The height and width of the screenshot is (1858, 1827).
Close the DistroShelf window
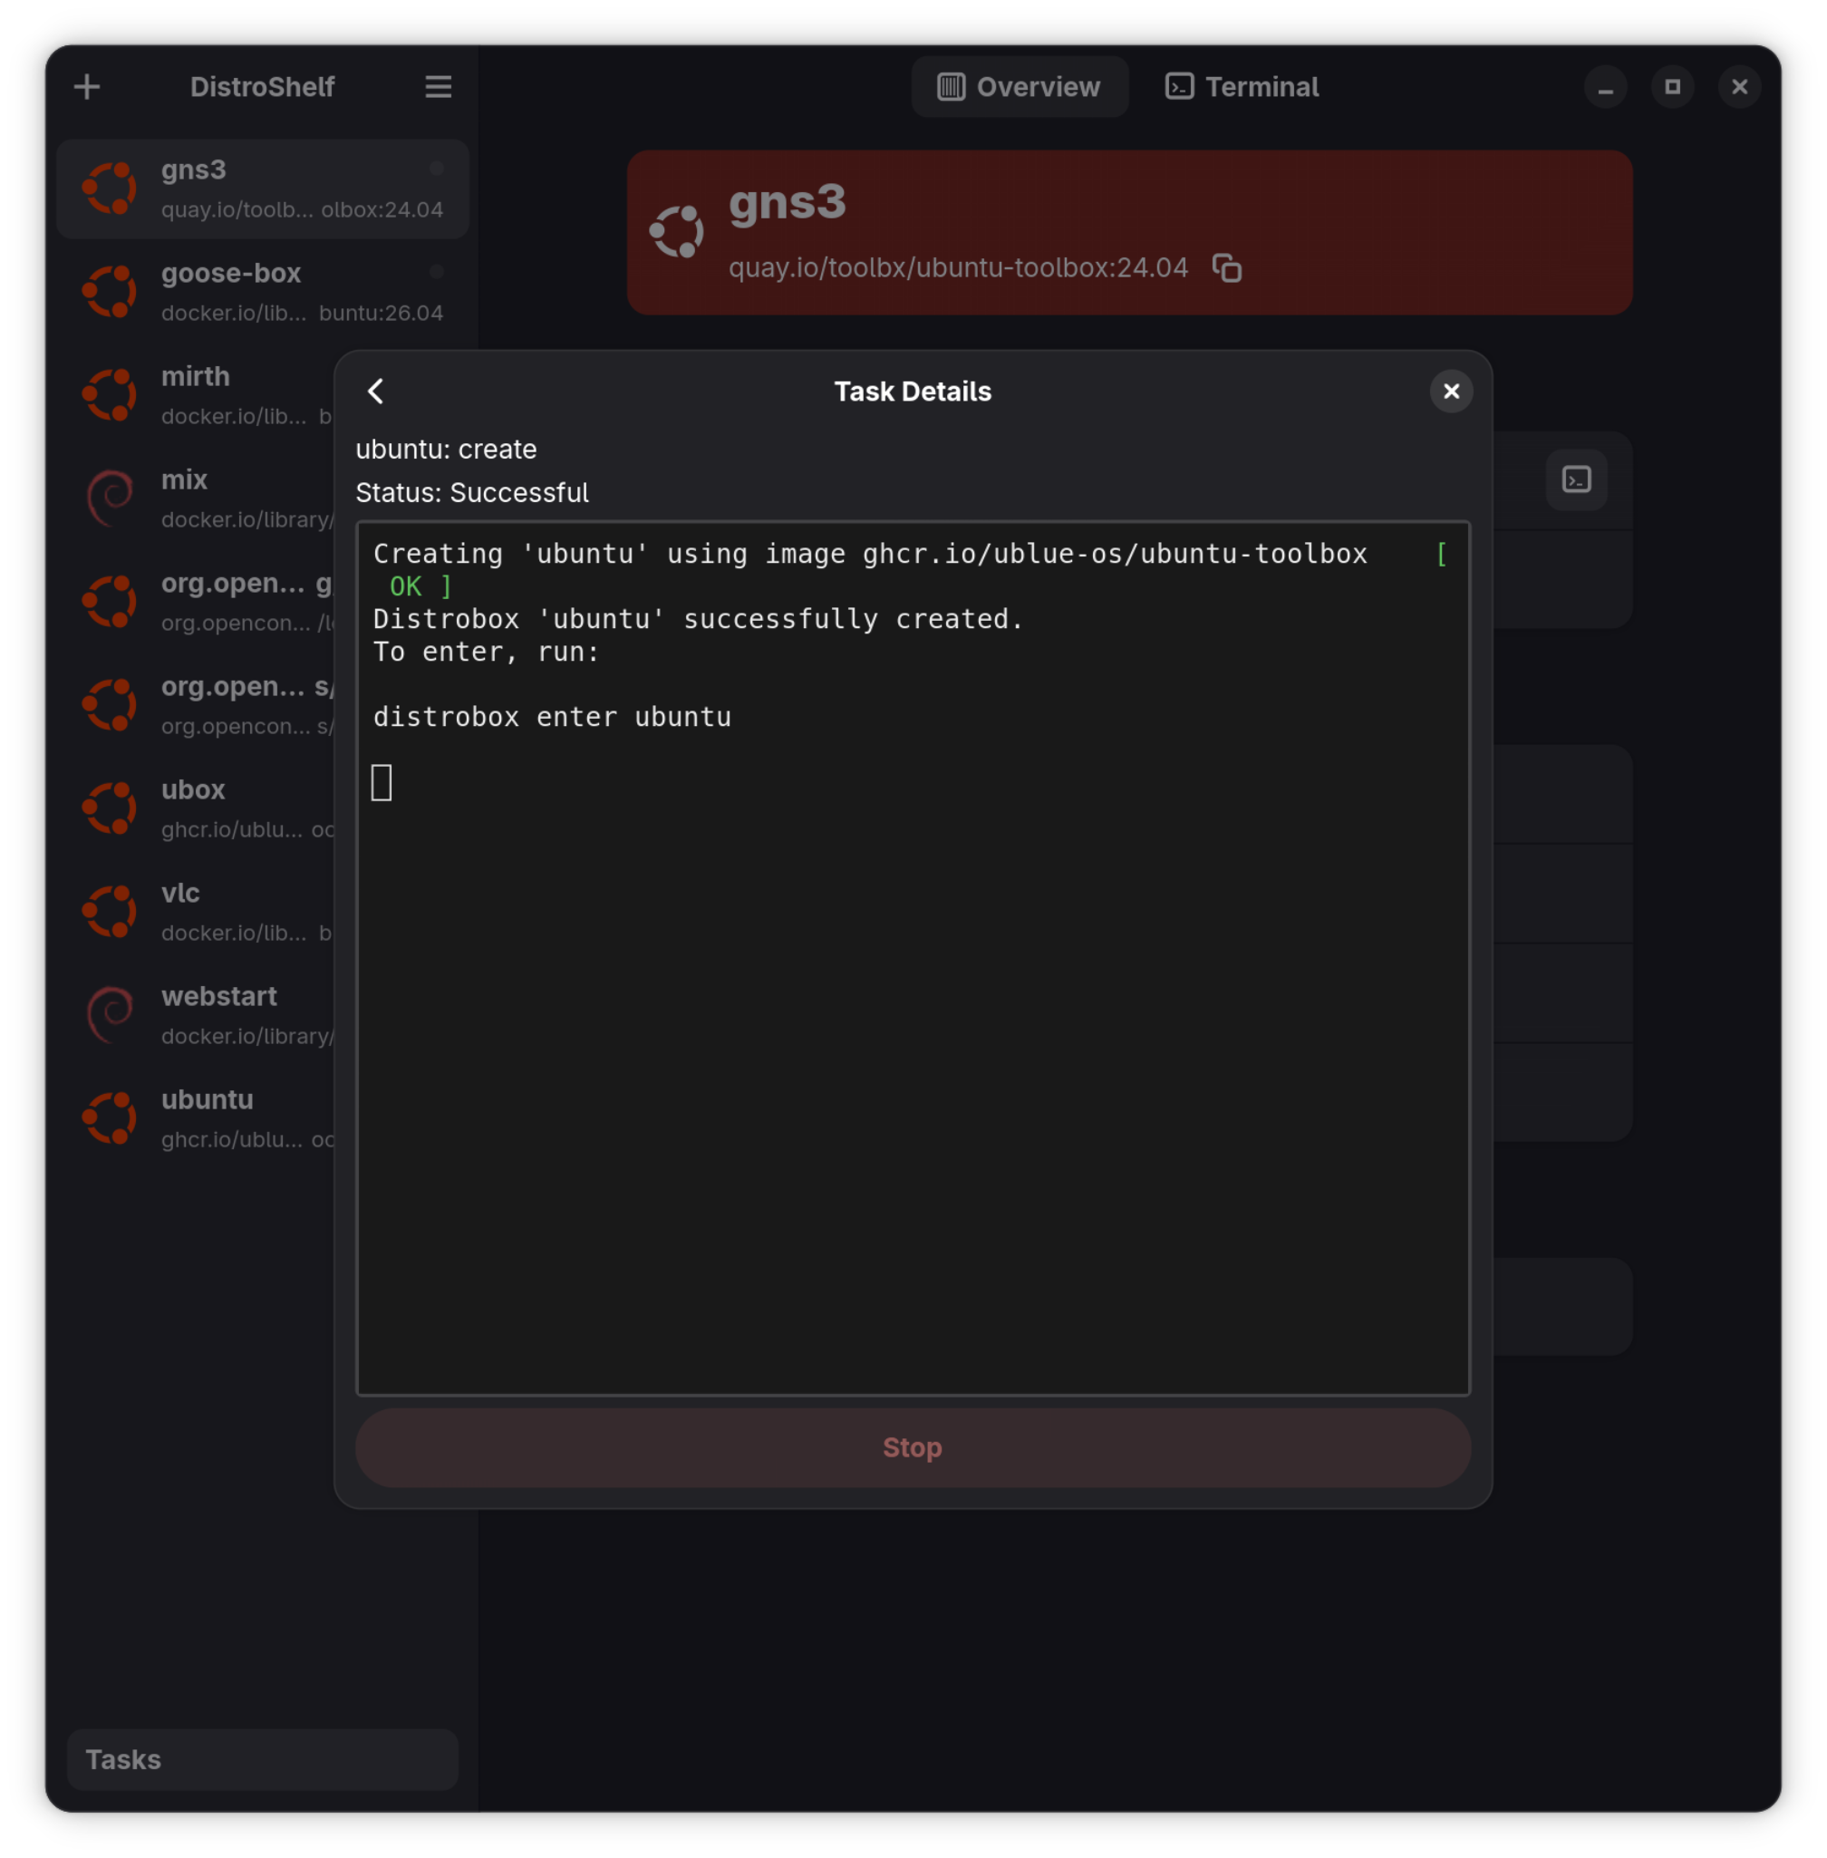click(x=1739, y=87)
